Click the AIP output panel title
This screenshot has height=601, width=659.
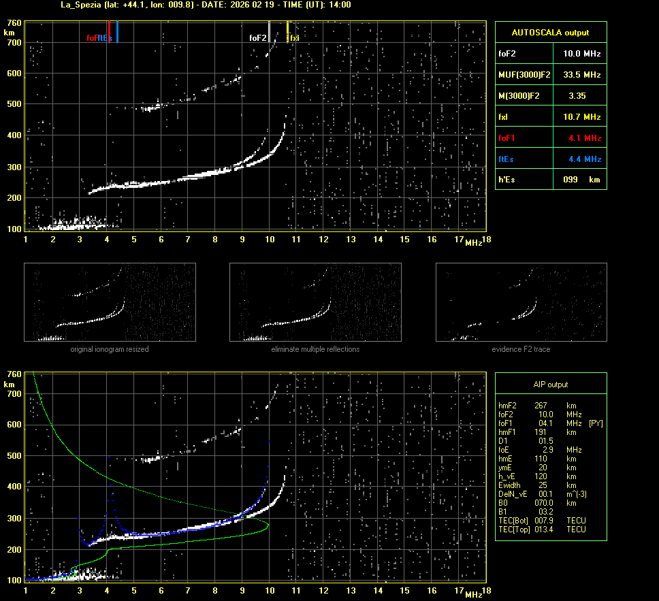click(x=550, y=385)
